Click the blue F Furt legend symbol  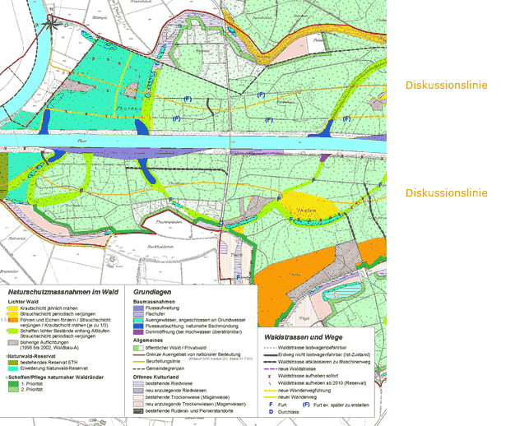[x=271, y=405]
